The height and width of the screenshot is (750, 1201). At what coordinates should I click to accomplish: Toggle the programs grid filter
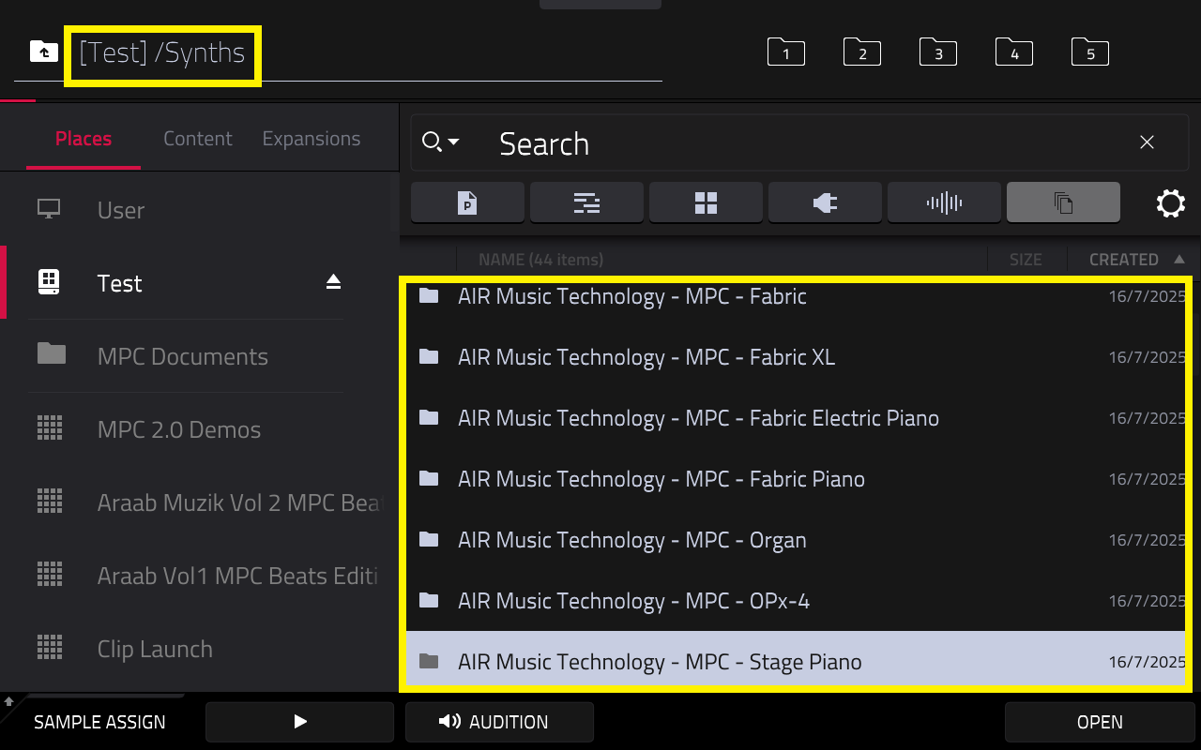(x=706, y=202)
